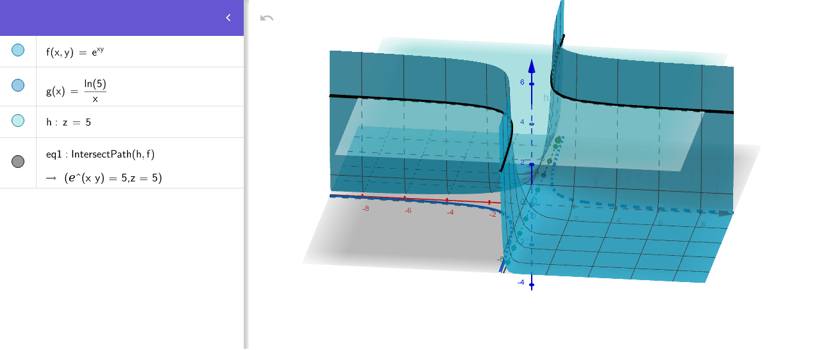Click the z-axis label -4
The image size is (821, 350).
(521, 282)
